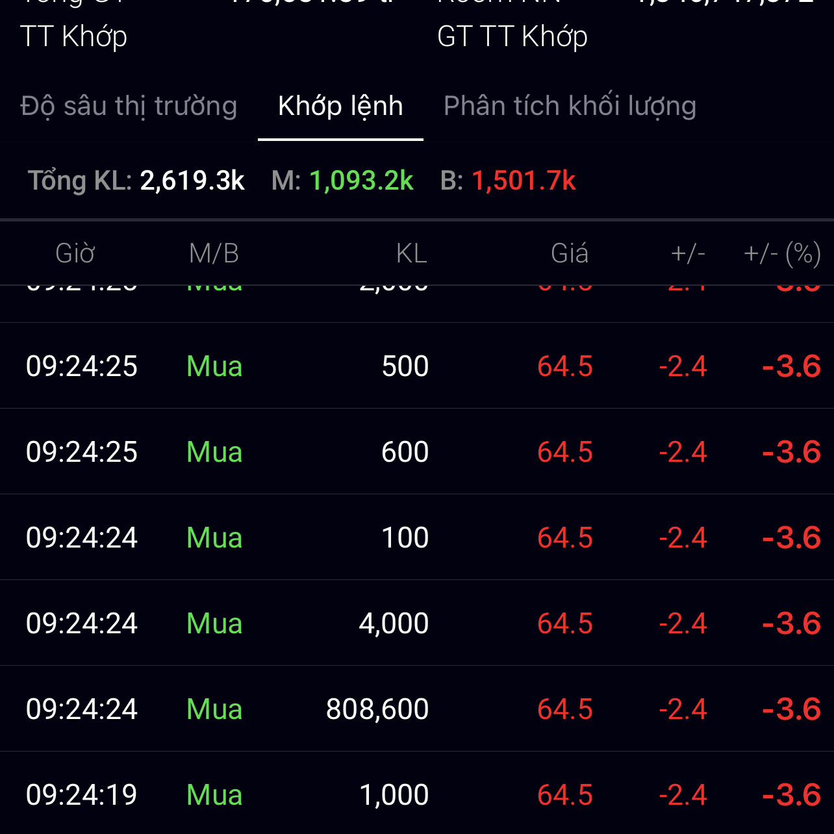Open the Phân tích khối lượng tab
Image resolution: width=834 pixels, height=834 pixels.
click(x=570, y=106)
